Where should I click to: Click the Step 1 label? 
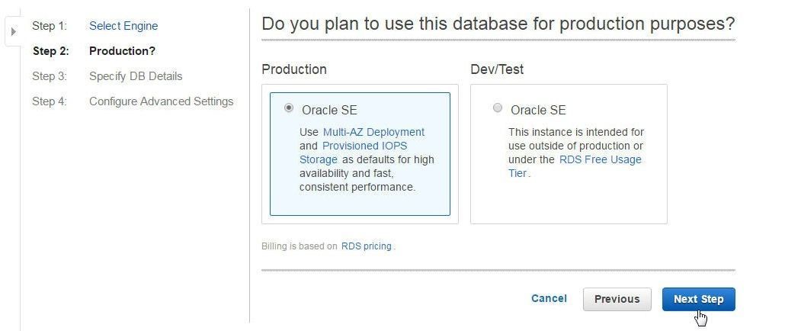click(50, 26)
